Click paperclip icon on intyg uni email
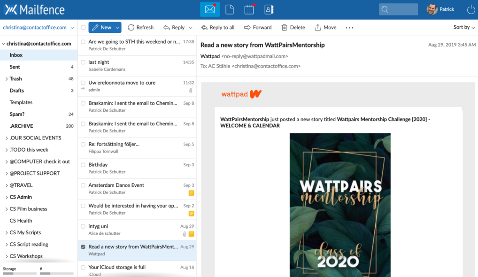The height and width of the screenshot is (277, 478). (185, 234)
